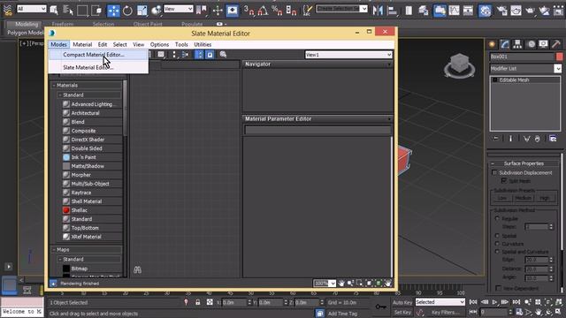Toggle the View-Dependent checkbox
This screenshot has height=318, width=566.
[499, 288]
